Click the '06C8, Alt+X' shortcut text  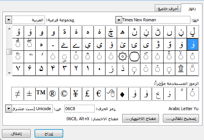78,119
